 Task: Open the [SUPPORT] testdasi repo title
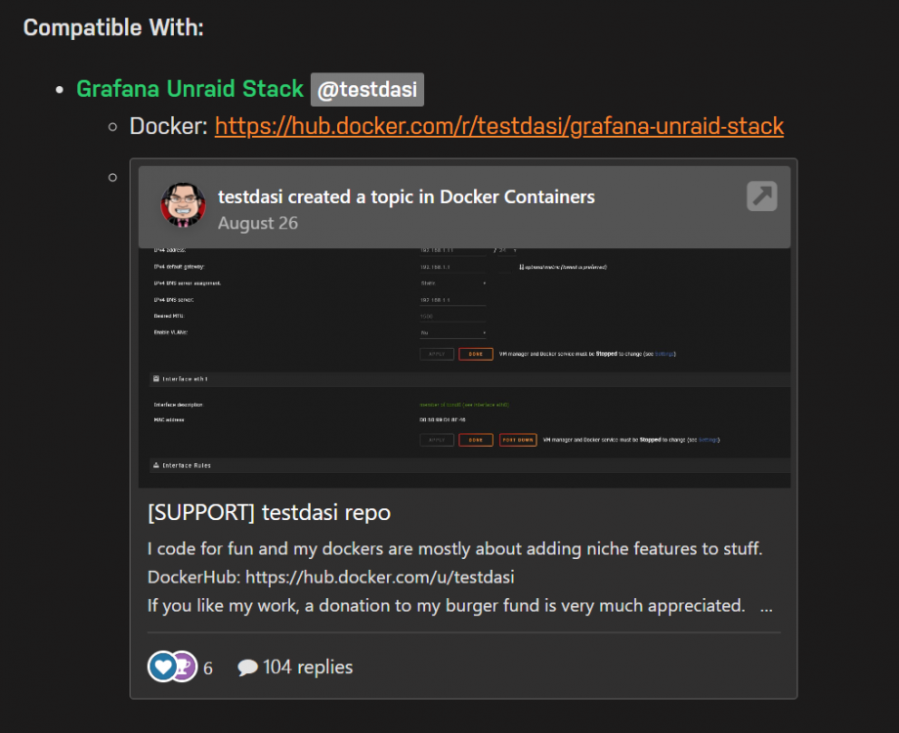[269, 512]
